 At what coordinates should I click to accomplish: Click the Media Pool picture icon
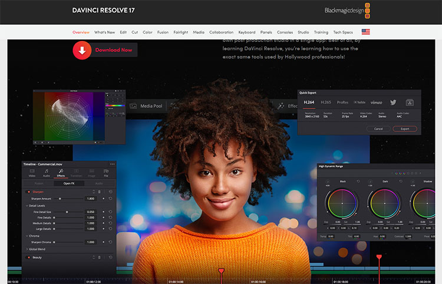(x=133, y=106)
